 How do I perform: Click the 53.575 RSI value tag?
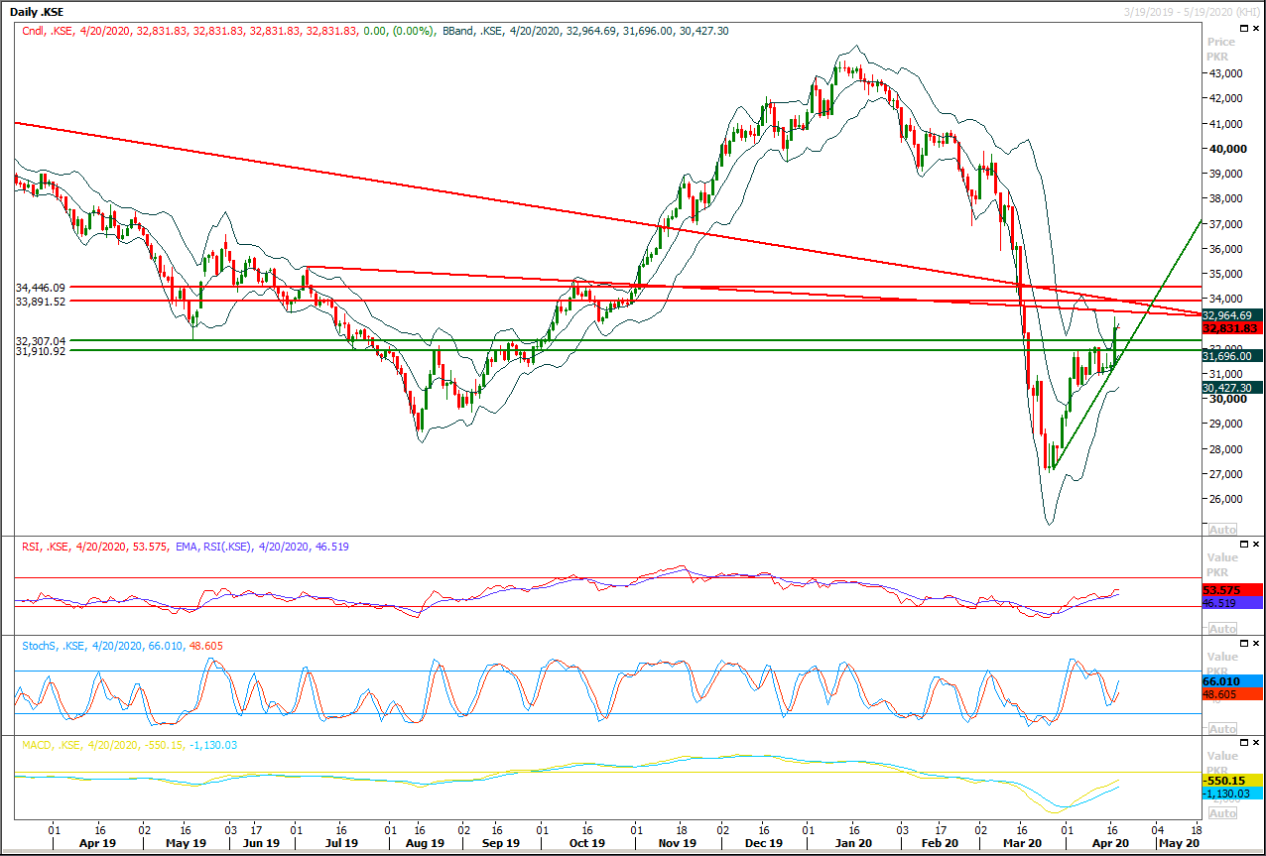(x=1231, y=589)
